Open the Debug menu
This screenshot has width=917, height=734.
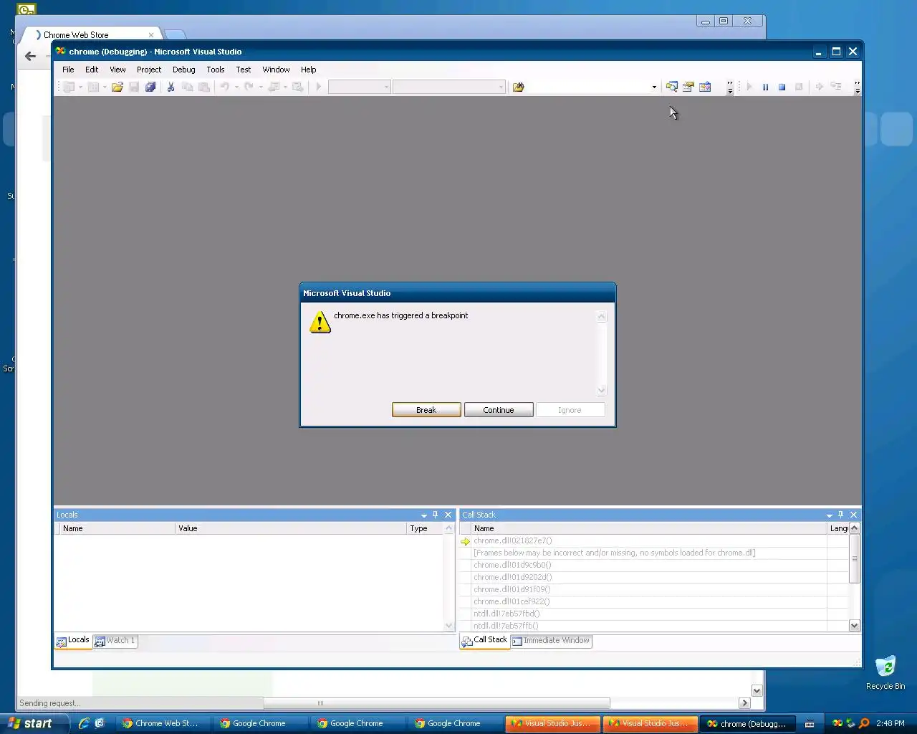pyautogui.click(x=184, y=70)
